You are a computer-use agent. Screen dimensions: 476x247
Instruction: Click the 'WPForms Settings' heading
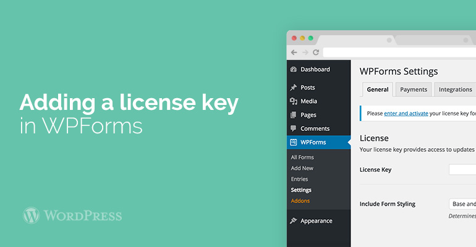click(399, 72)
